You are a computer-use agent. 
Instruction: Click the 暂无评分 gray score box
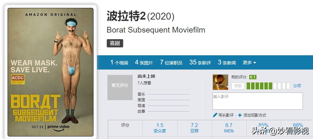click(x=120, y=85)
